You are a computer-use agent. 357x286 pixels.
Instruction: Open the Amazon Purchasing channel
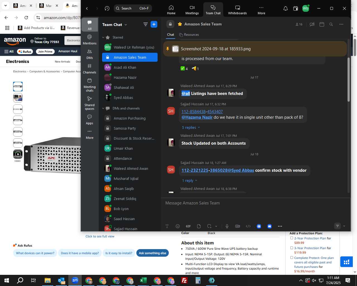tap(130, 118)
